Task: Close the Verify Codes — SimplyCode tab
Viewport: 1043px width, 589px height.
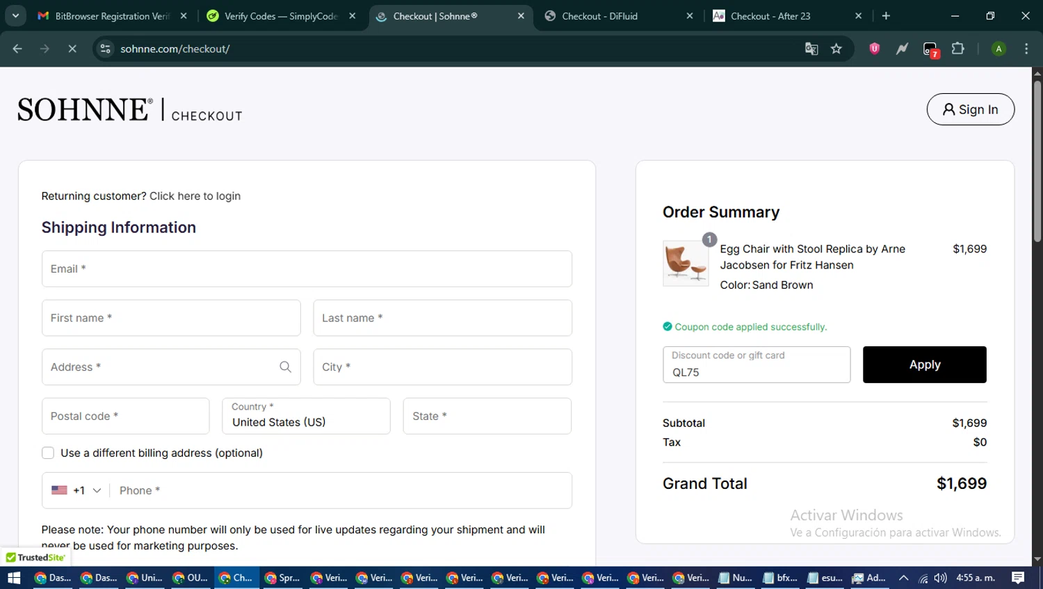Action: pyautogui.click(x=353, y=16)
